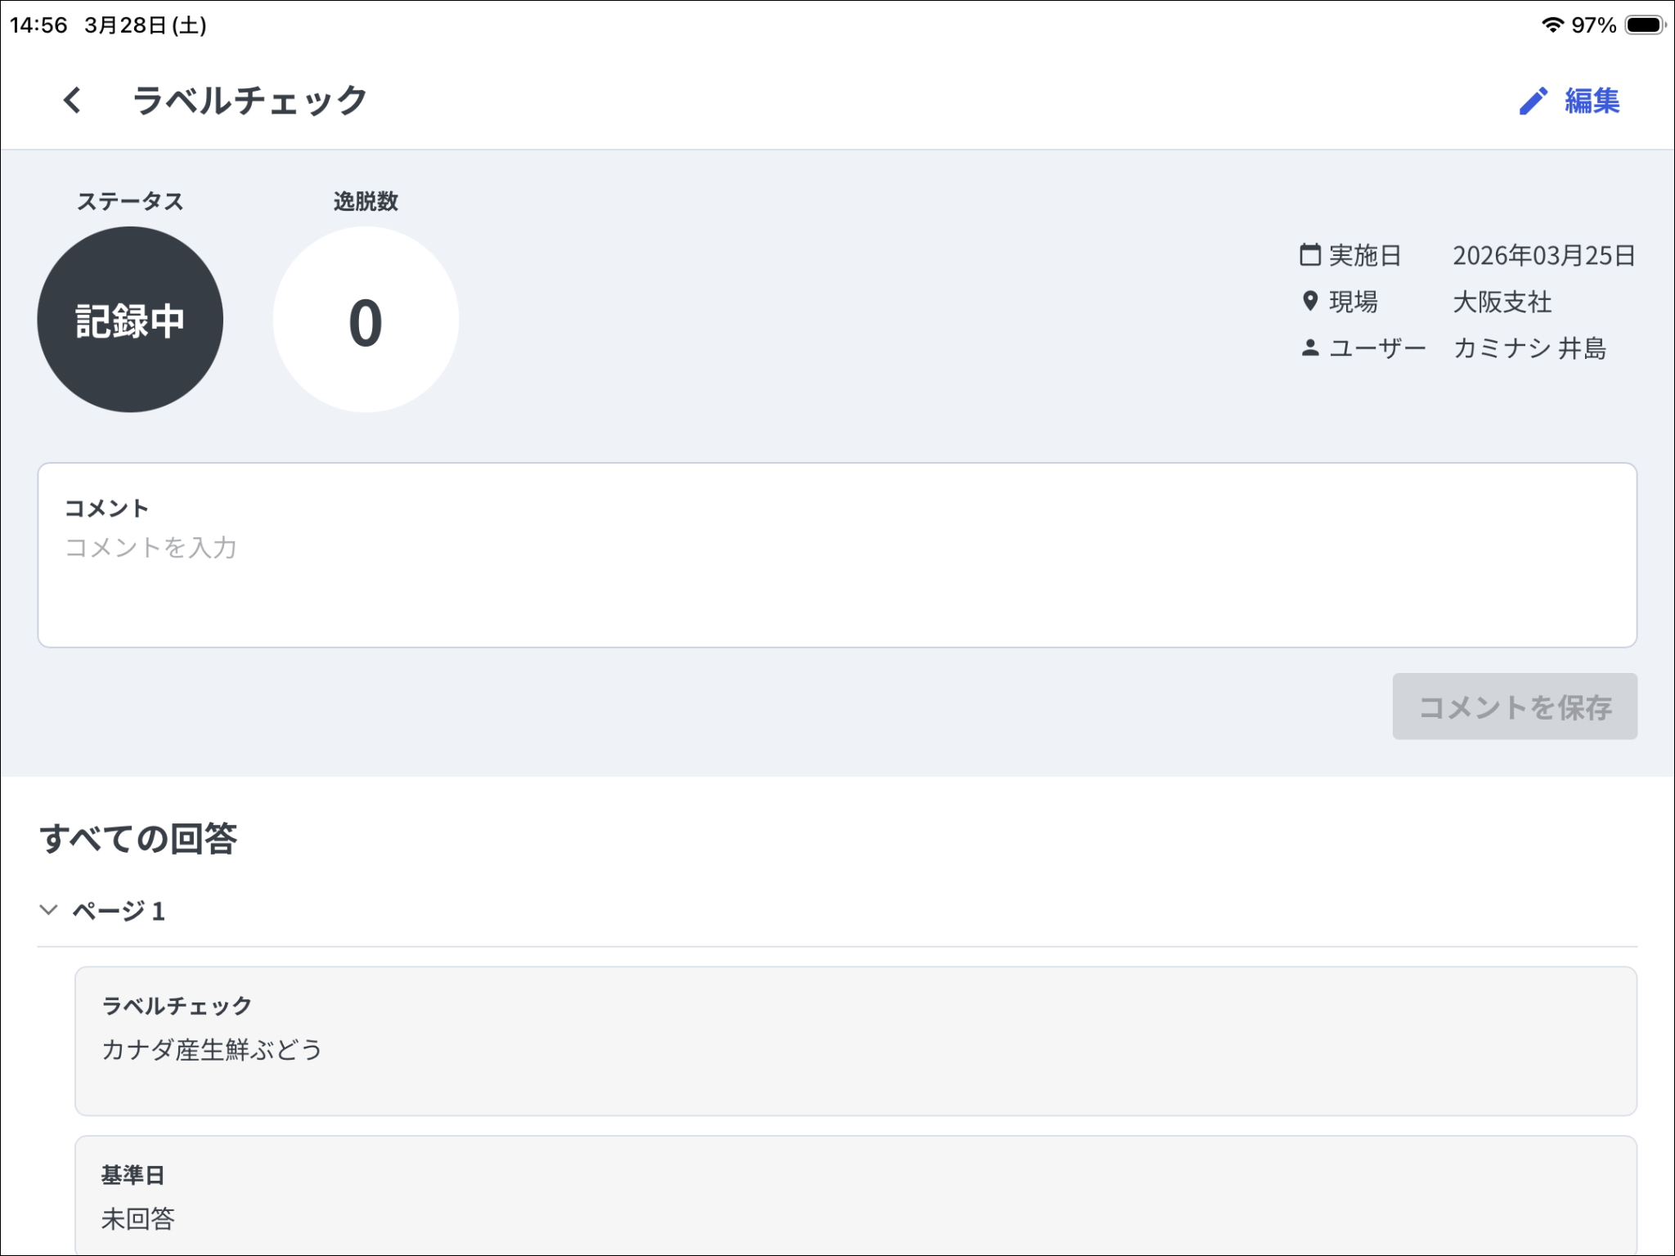This screenshot has width=1675, height=1256.
Task: Click the site name 大阪支社
Action: 1502,302
